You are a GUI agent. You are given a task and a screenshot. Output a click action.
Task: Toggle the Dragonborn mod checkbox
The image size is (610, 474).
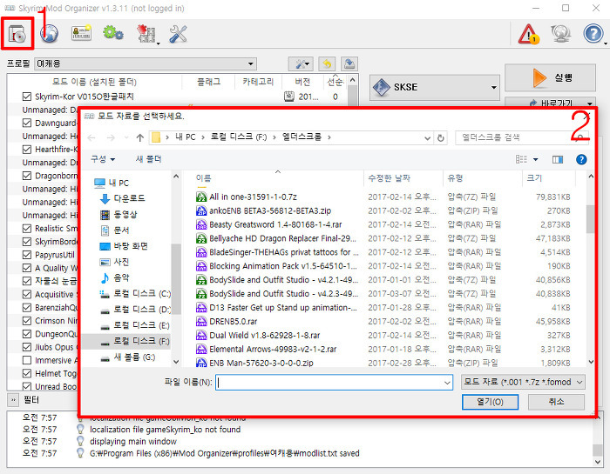coord(27,176)
